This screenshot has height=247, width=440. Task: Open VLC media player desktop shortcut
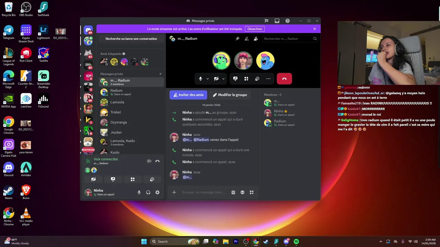click(x=26, y=217)
